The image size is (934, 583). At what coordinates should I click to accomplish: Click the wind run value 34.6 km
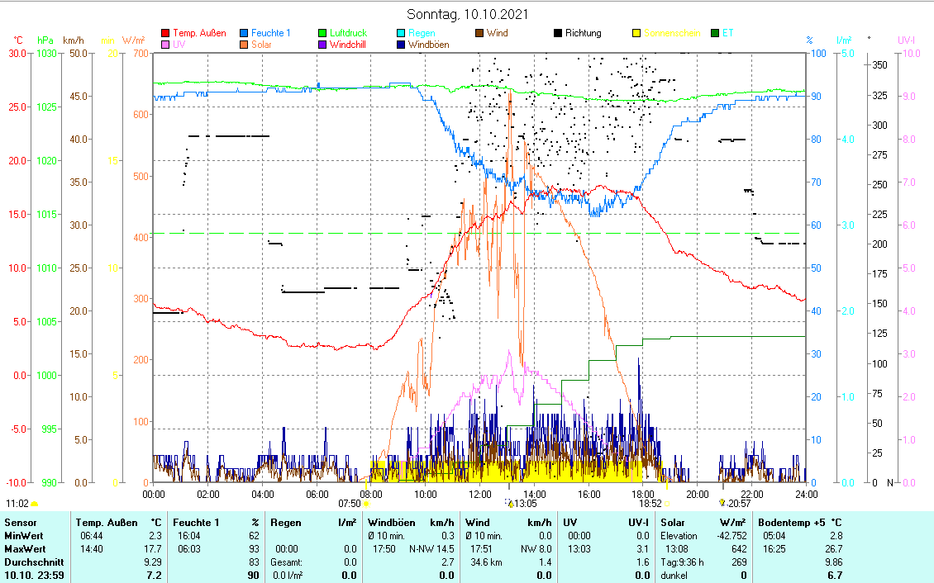(x=487, y=562)
